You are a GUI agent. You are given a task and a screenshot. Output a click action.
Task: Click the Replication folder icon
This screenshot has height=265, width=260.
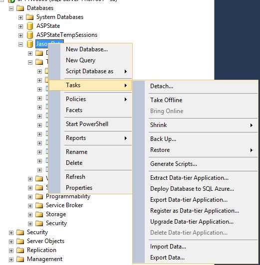[20, 250]
